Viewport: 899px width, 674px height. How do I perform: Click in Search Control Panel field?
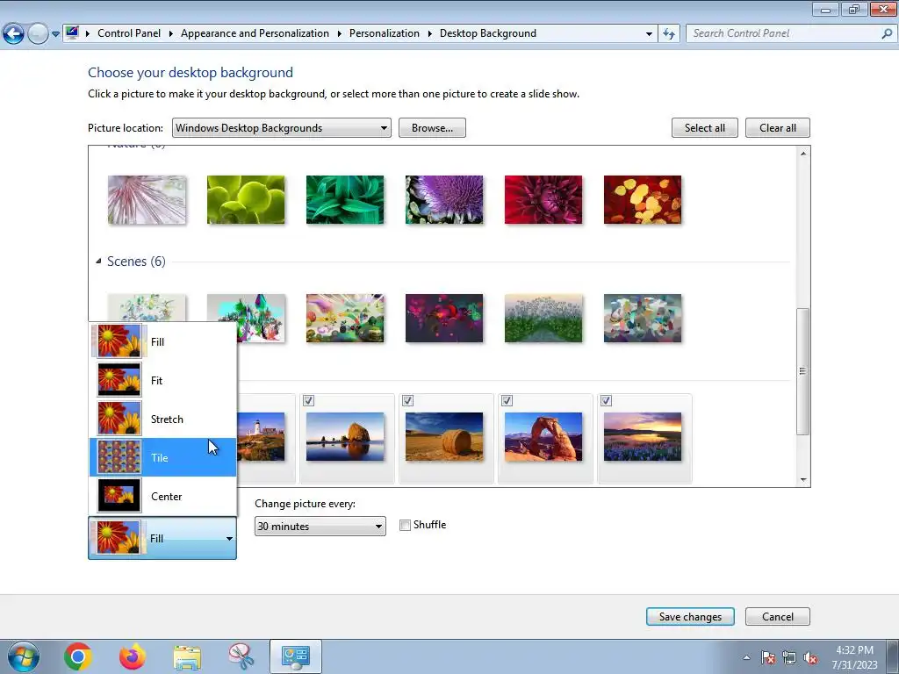[x=786, y=33]
